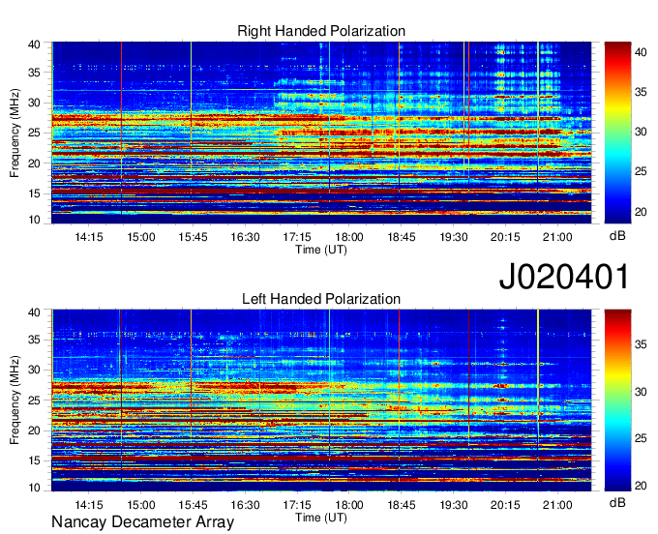Click the 40 MHz tick of Left Handed plot
Image resolution: width=658 pixels, height=534 pixels.
[34, 312]
